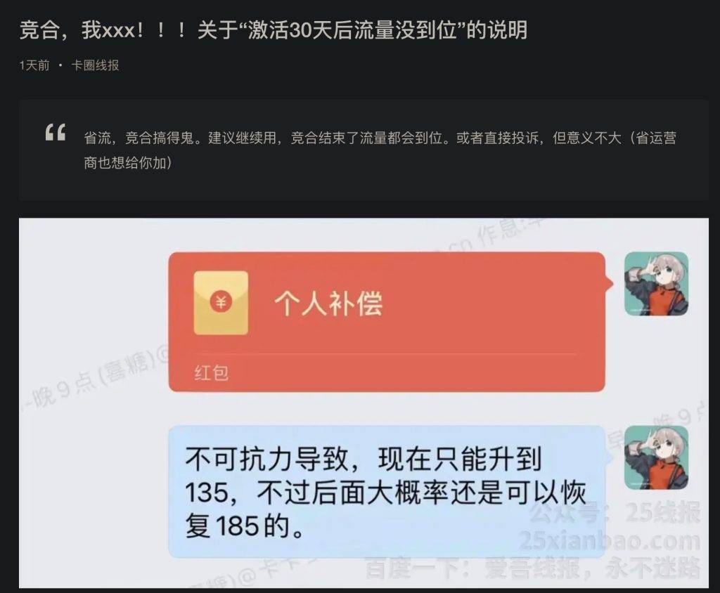Click the 1天前 timestamp

click(x=34, y=65)
